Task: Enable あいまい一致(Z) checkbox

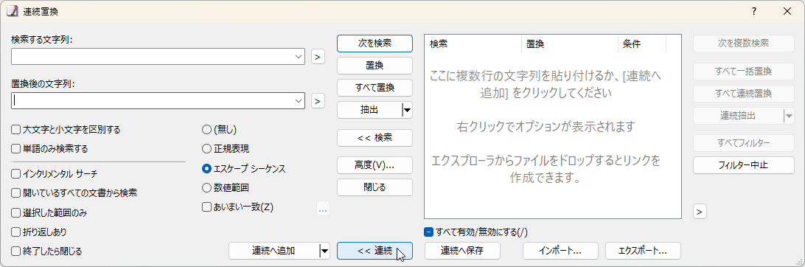Action: 238,207
